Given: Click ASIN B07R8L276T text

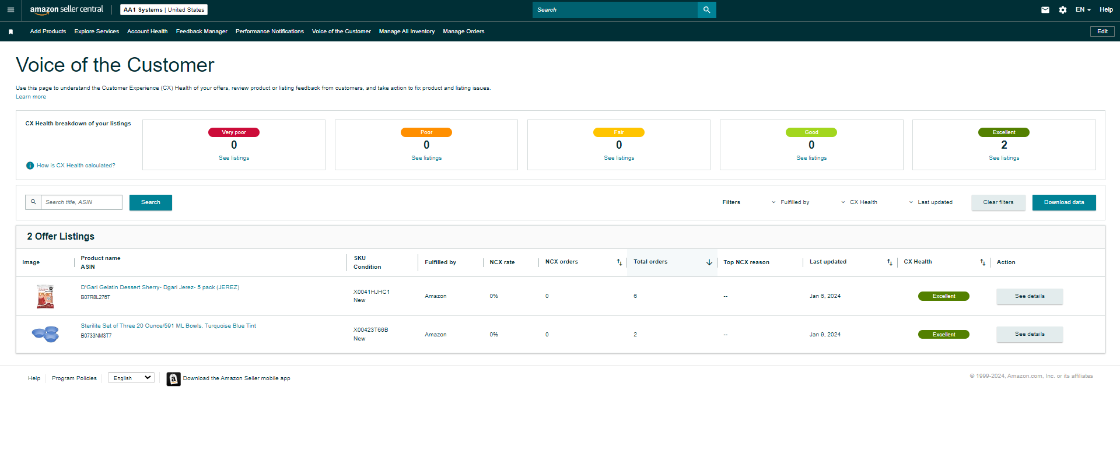Looking at the screenshot, I should (96, 297).
